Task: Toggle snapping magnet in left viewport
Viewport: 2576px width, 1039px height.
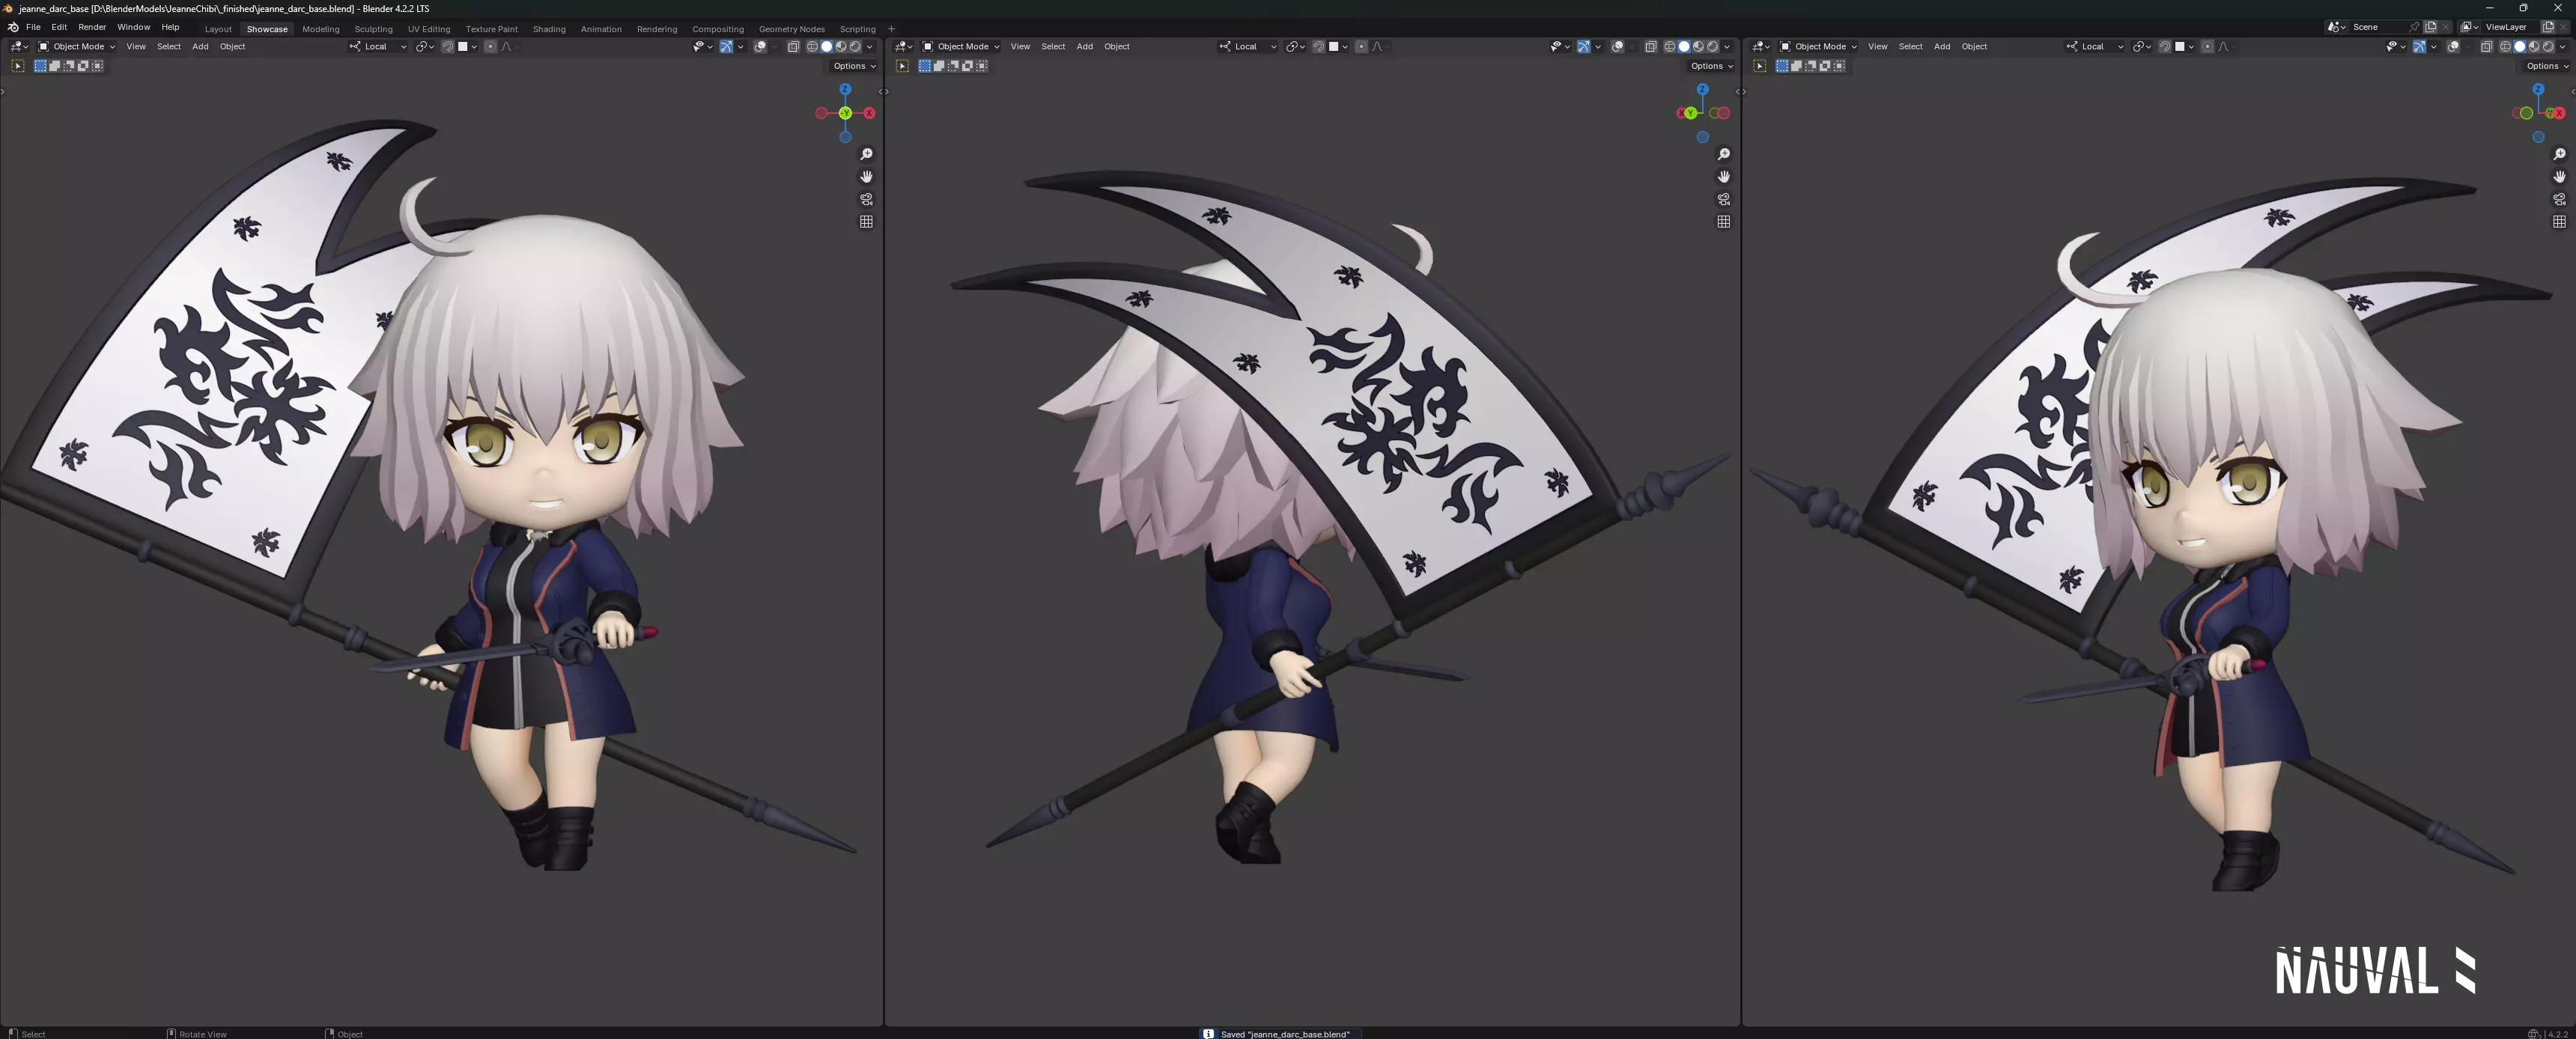Action: (x=448, y=47)
